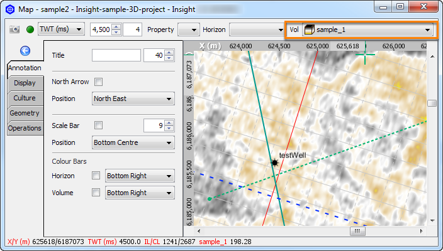Screen dimensions: 443x251
Task: Enable the Scale Bar checkbox
Action: [x=98, y=125]
